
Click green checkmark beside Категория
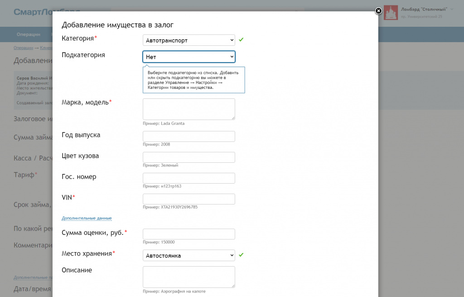pyautogui.click(x=241, y=40)
